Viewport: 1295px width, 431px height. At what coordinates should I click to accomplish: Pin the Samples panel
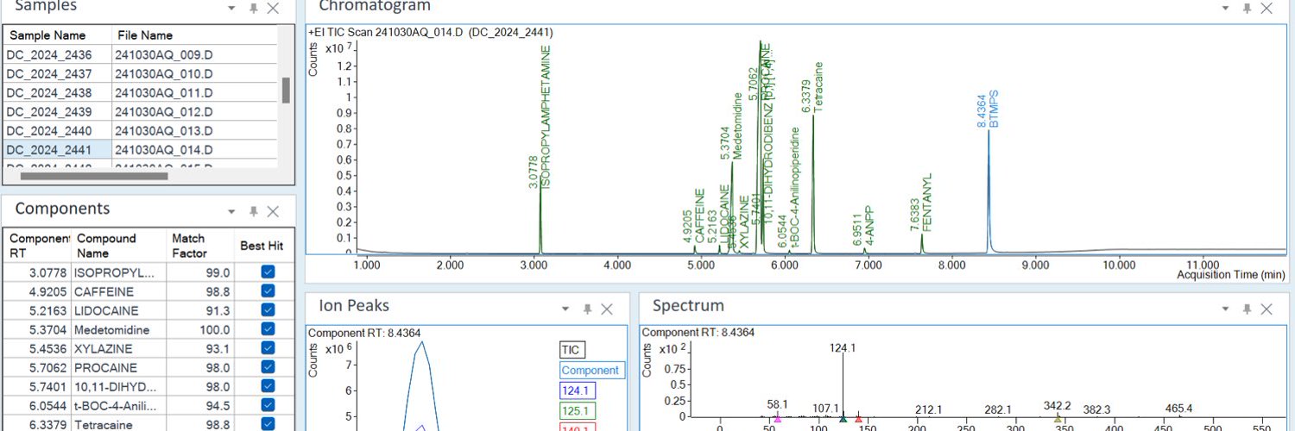tap(254, 8)
